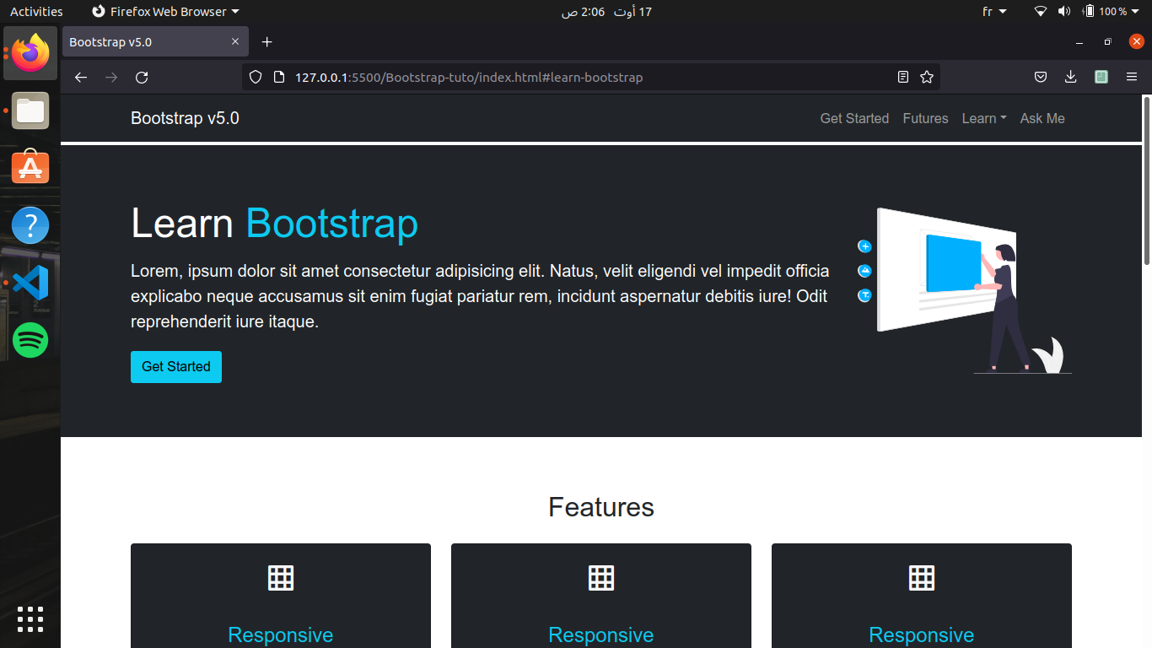This screenshot has height=648, width=1152.
Task: Switch to Visual Studio Code in the dock
Action: tap(30, 283)
